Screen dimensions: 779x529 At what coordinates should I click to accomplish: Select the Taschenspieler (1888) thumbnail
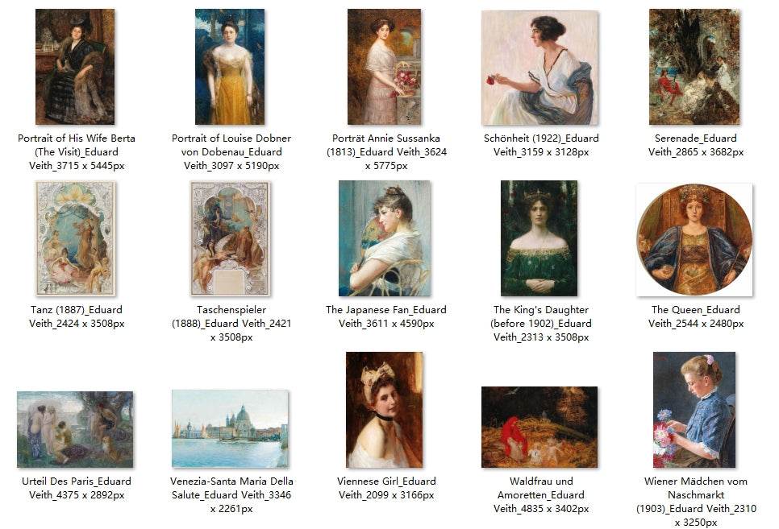tap(230, 238)
